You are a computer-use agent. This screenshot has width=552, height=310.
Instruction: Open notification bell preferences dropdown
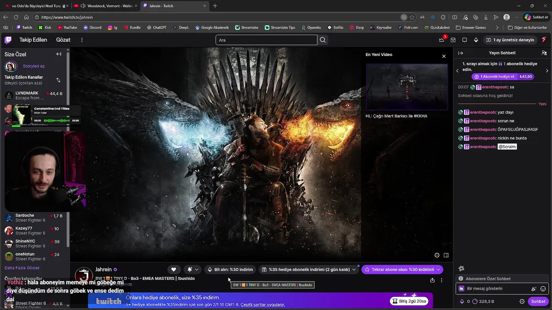(x=192, y=270)
